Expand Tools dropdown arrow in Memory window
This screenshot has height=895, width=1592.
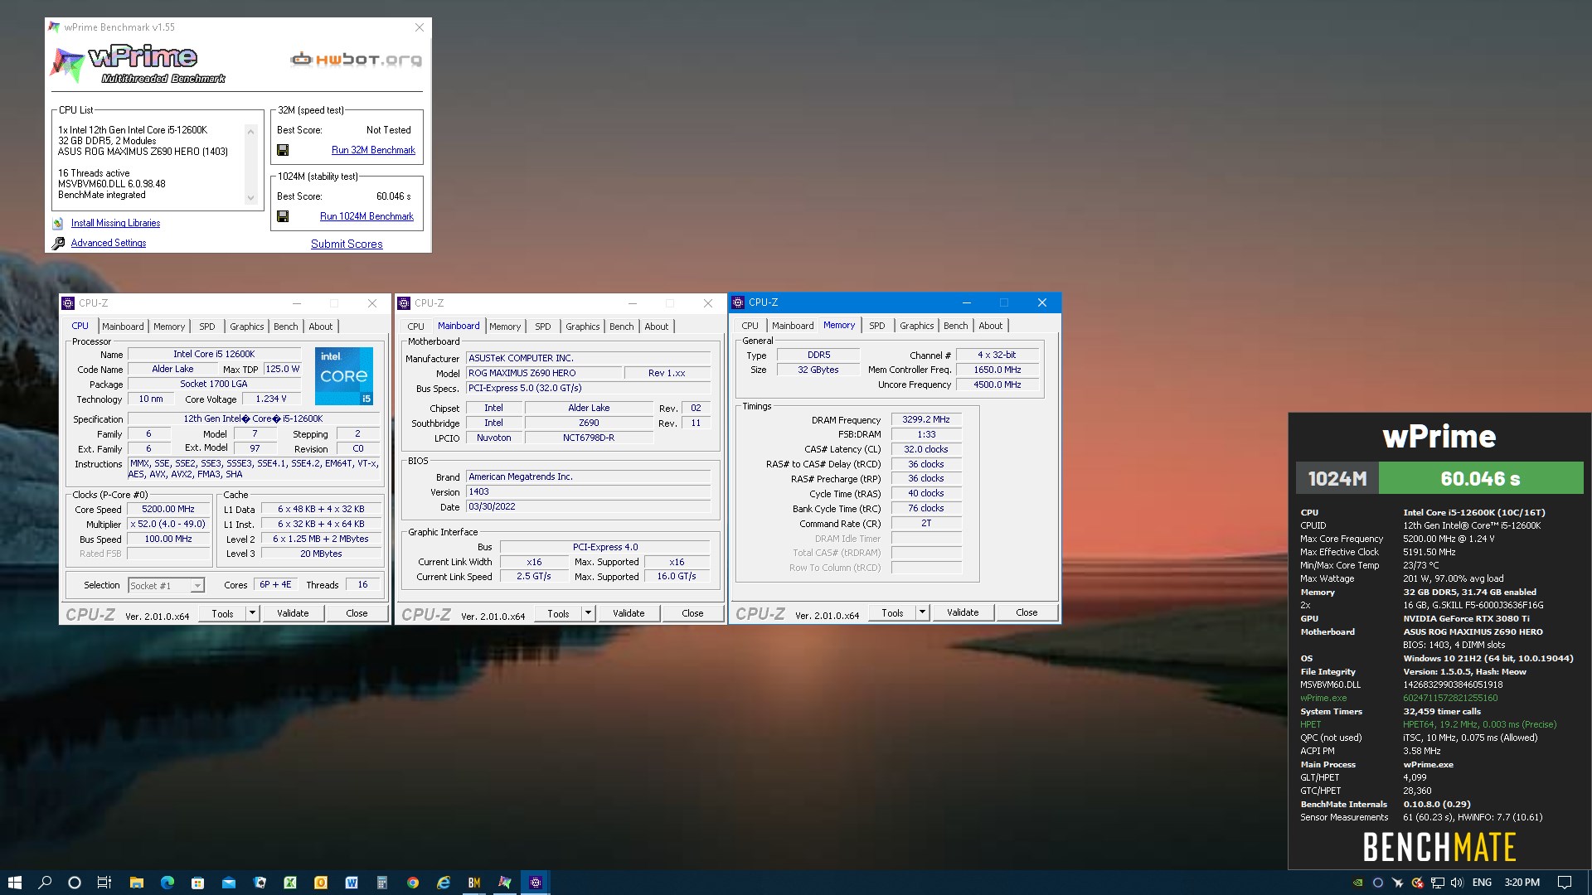922,612
